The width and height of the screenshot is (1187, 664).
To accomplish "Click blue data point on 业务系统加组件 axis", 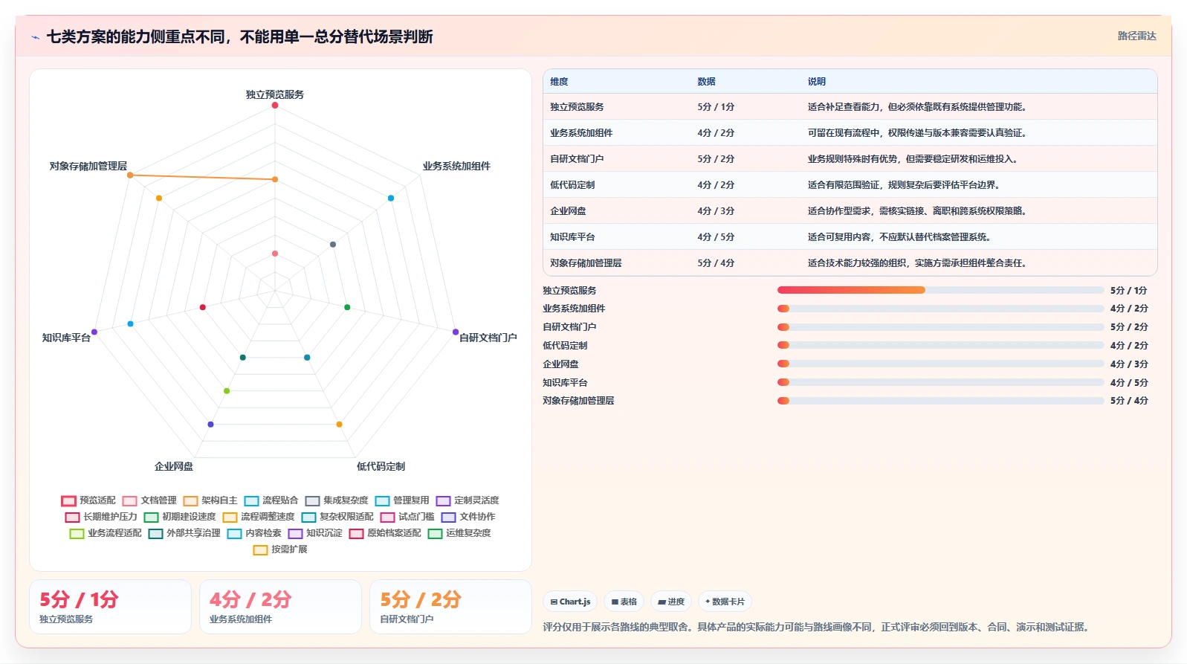I will (391, 198).
